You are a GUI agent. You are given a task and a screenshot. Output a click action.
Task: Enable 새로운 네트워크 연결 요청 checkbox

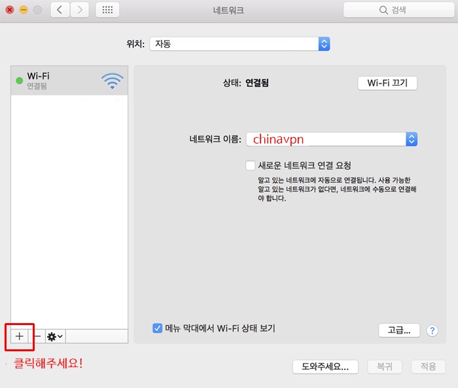[x=250, y=166]
